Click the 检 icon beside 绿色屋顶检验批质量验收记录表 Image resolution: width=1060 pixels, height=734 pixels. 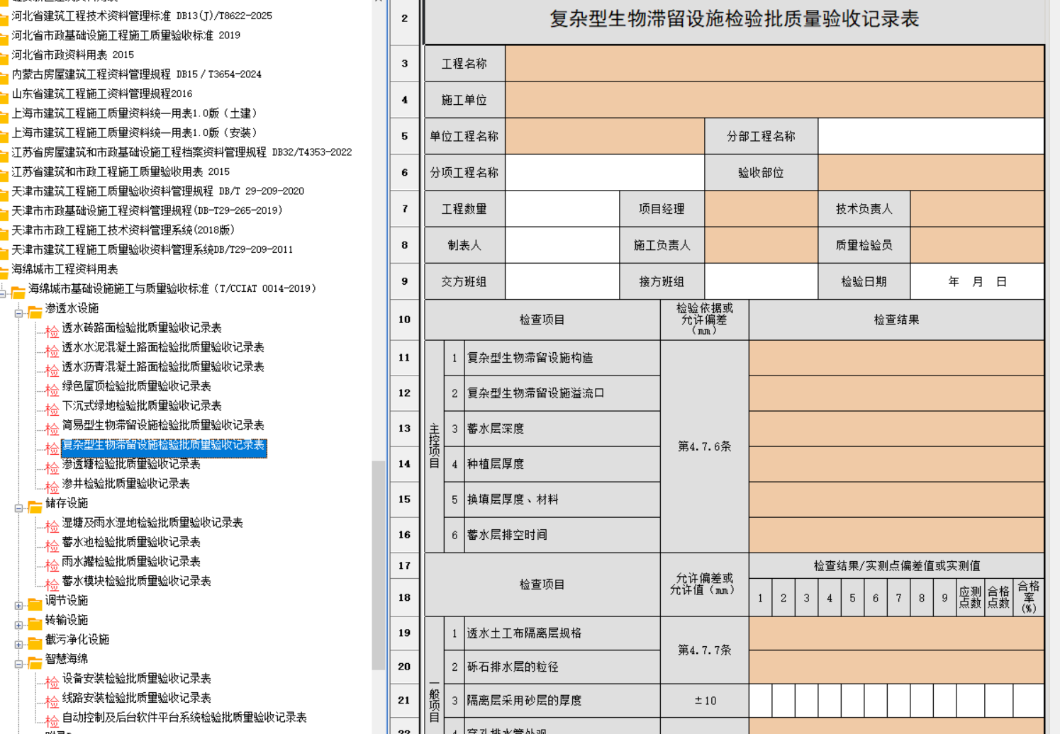pos(52,389)
